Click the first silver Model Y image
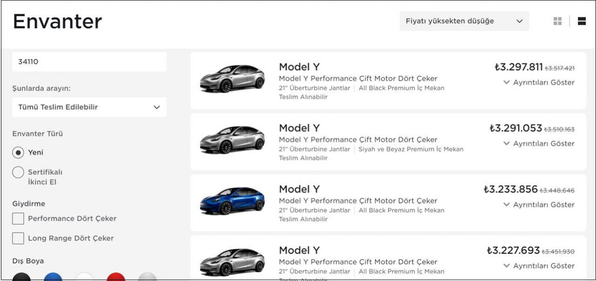The height and width of the screenshot is (281, 596). pos(232,79)
